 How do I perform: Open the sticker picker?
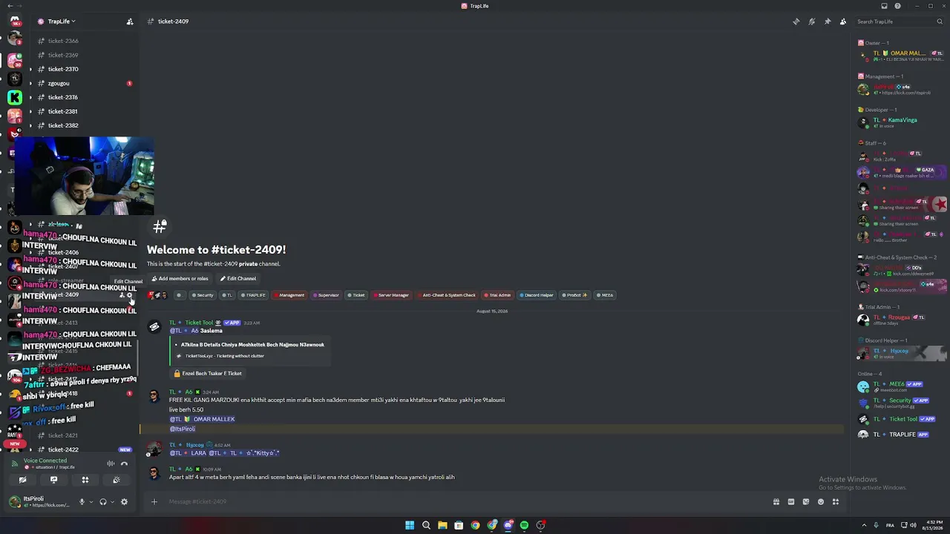point(806,501)
